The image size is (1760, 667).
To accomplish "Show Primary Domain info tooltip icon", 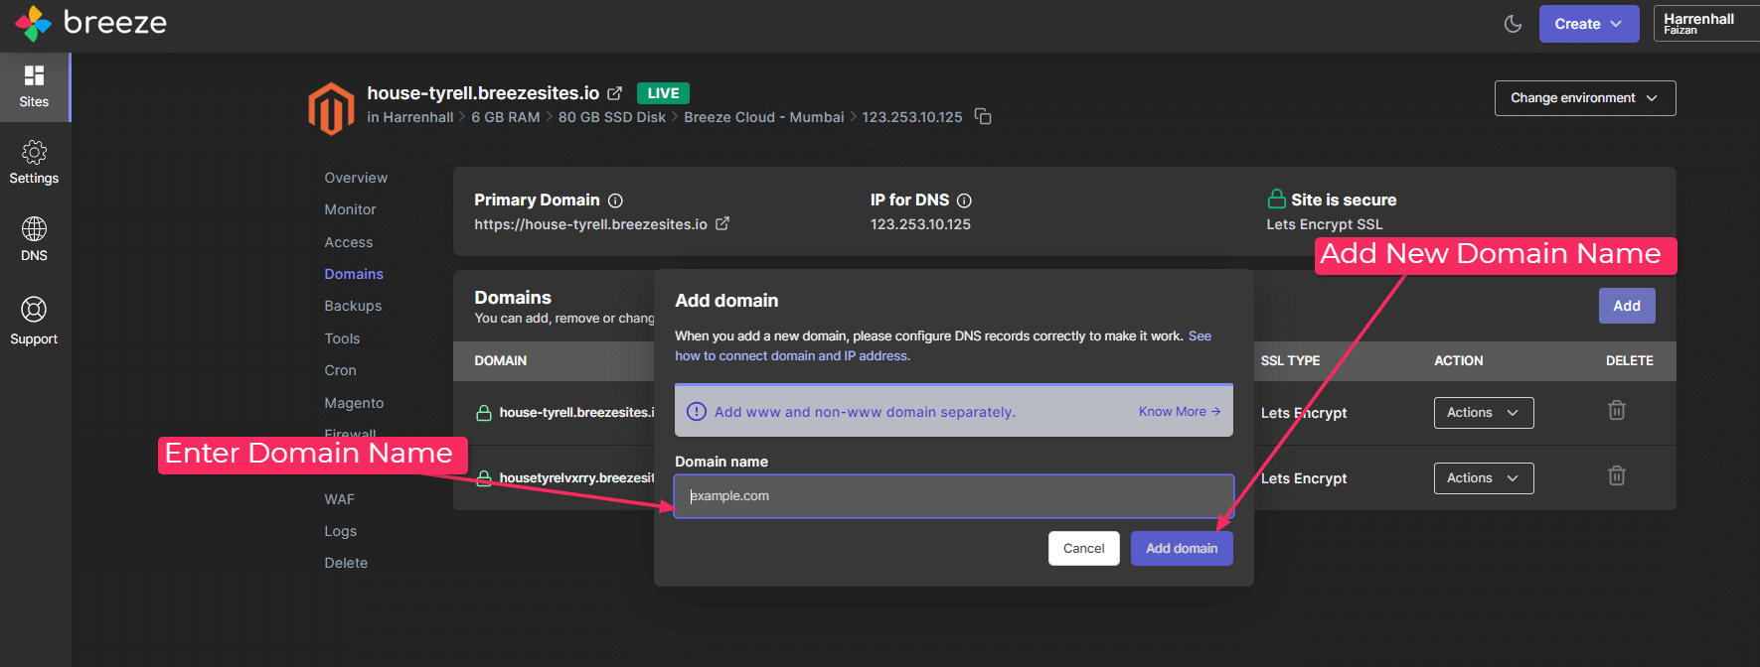I will 615,200.
